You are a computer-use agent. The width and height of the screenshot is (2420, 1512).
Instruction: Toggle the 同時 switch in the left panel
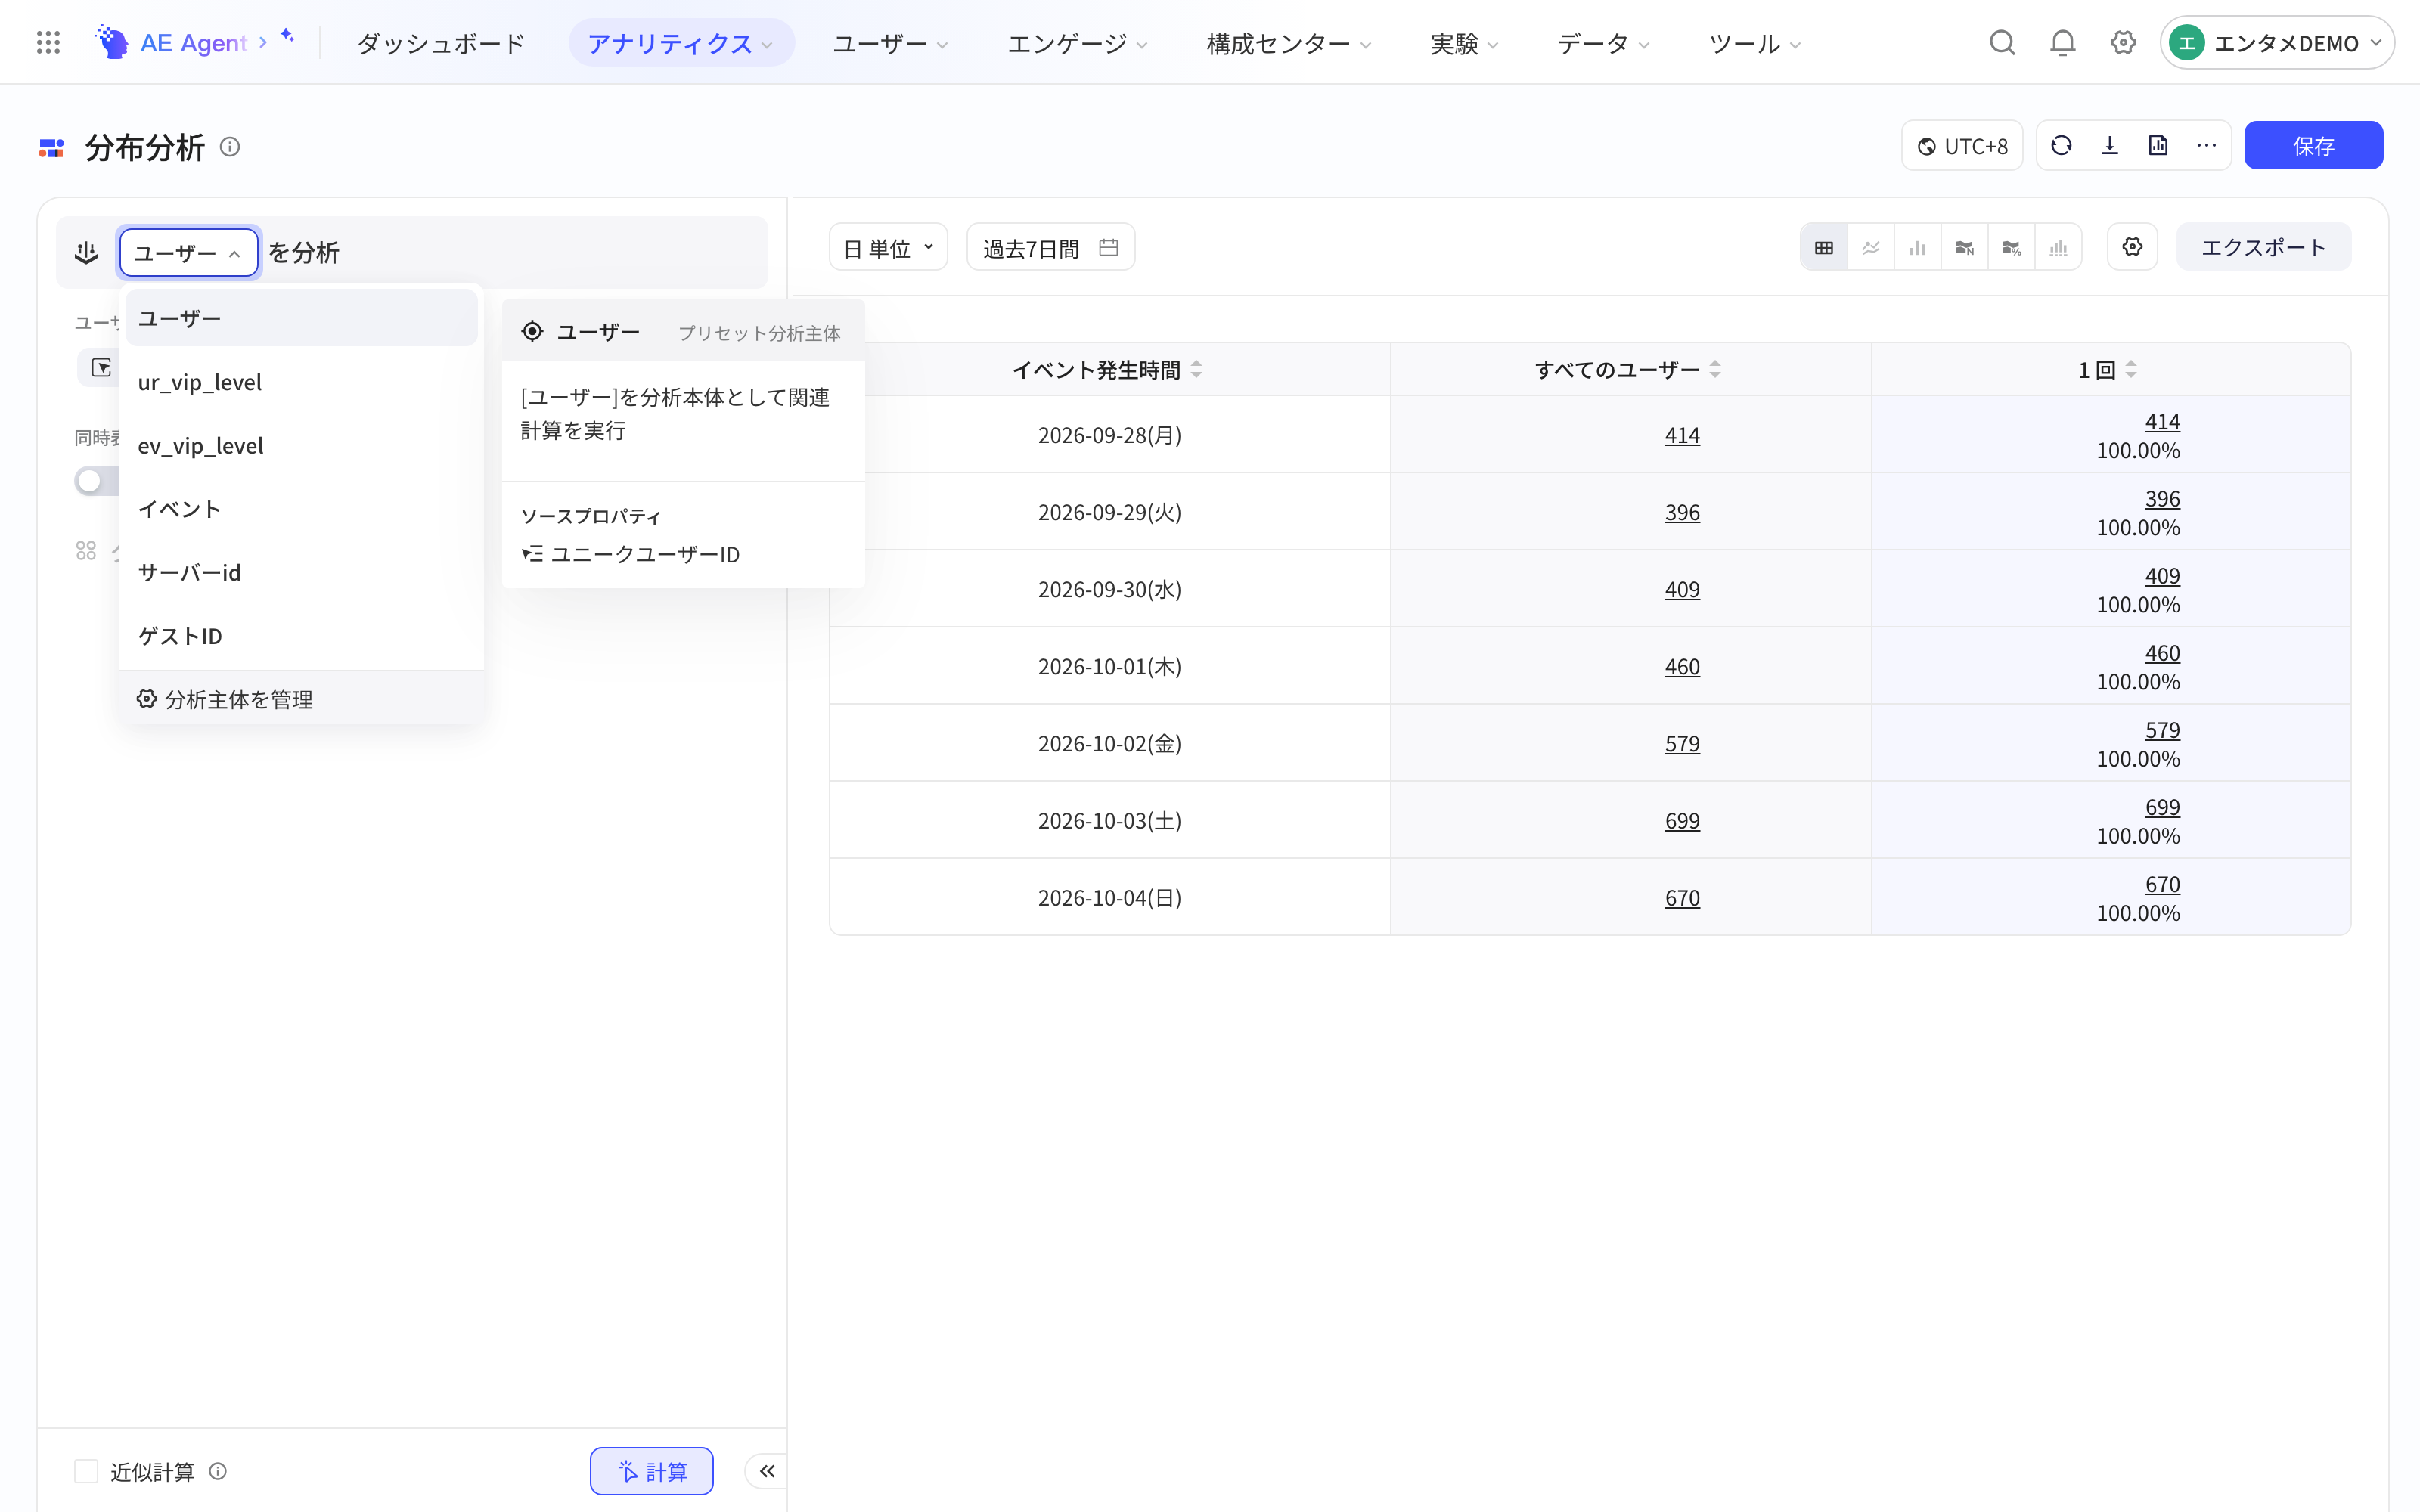click(x=97, y=481)
